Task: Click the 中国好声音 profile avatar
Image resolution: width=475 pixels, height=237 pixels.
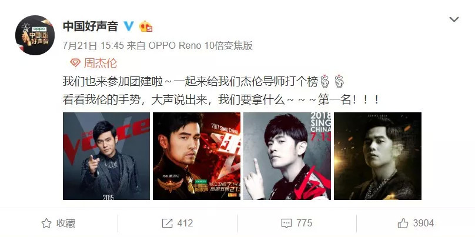Action: click(35, 35)
